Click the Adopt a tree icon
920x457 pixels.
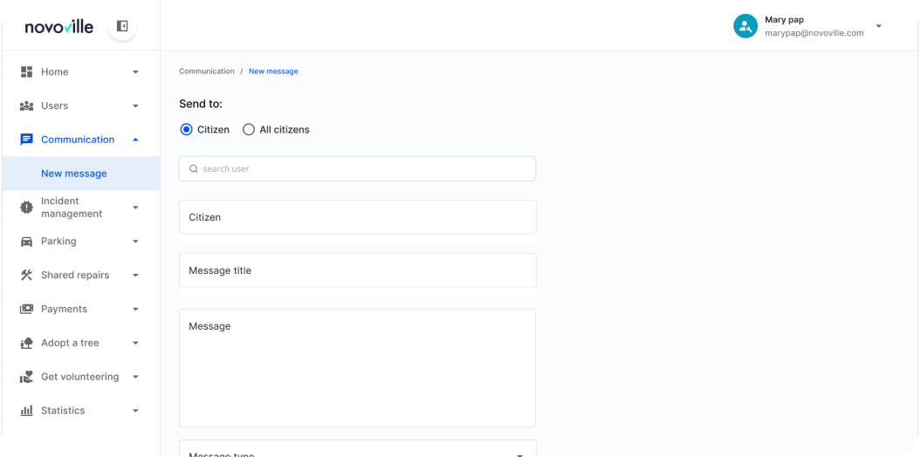26,343
